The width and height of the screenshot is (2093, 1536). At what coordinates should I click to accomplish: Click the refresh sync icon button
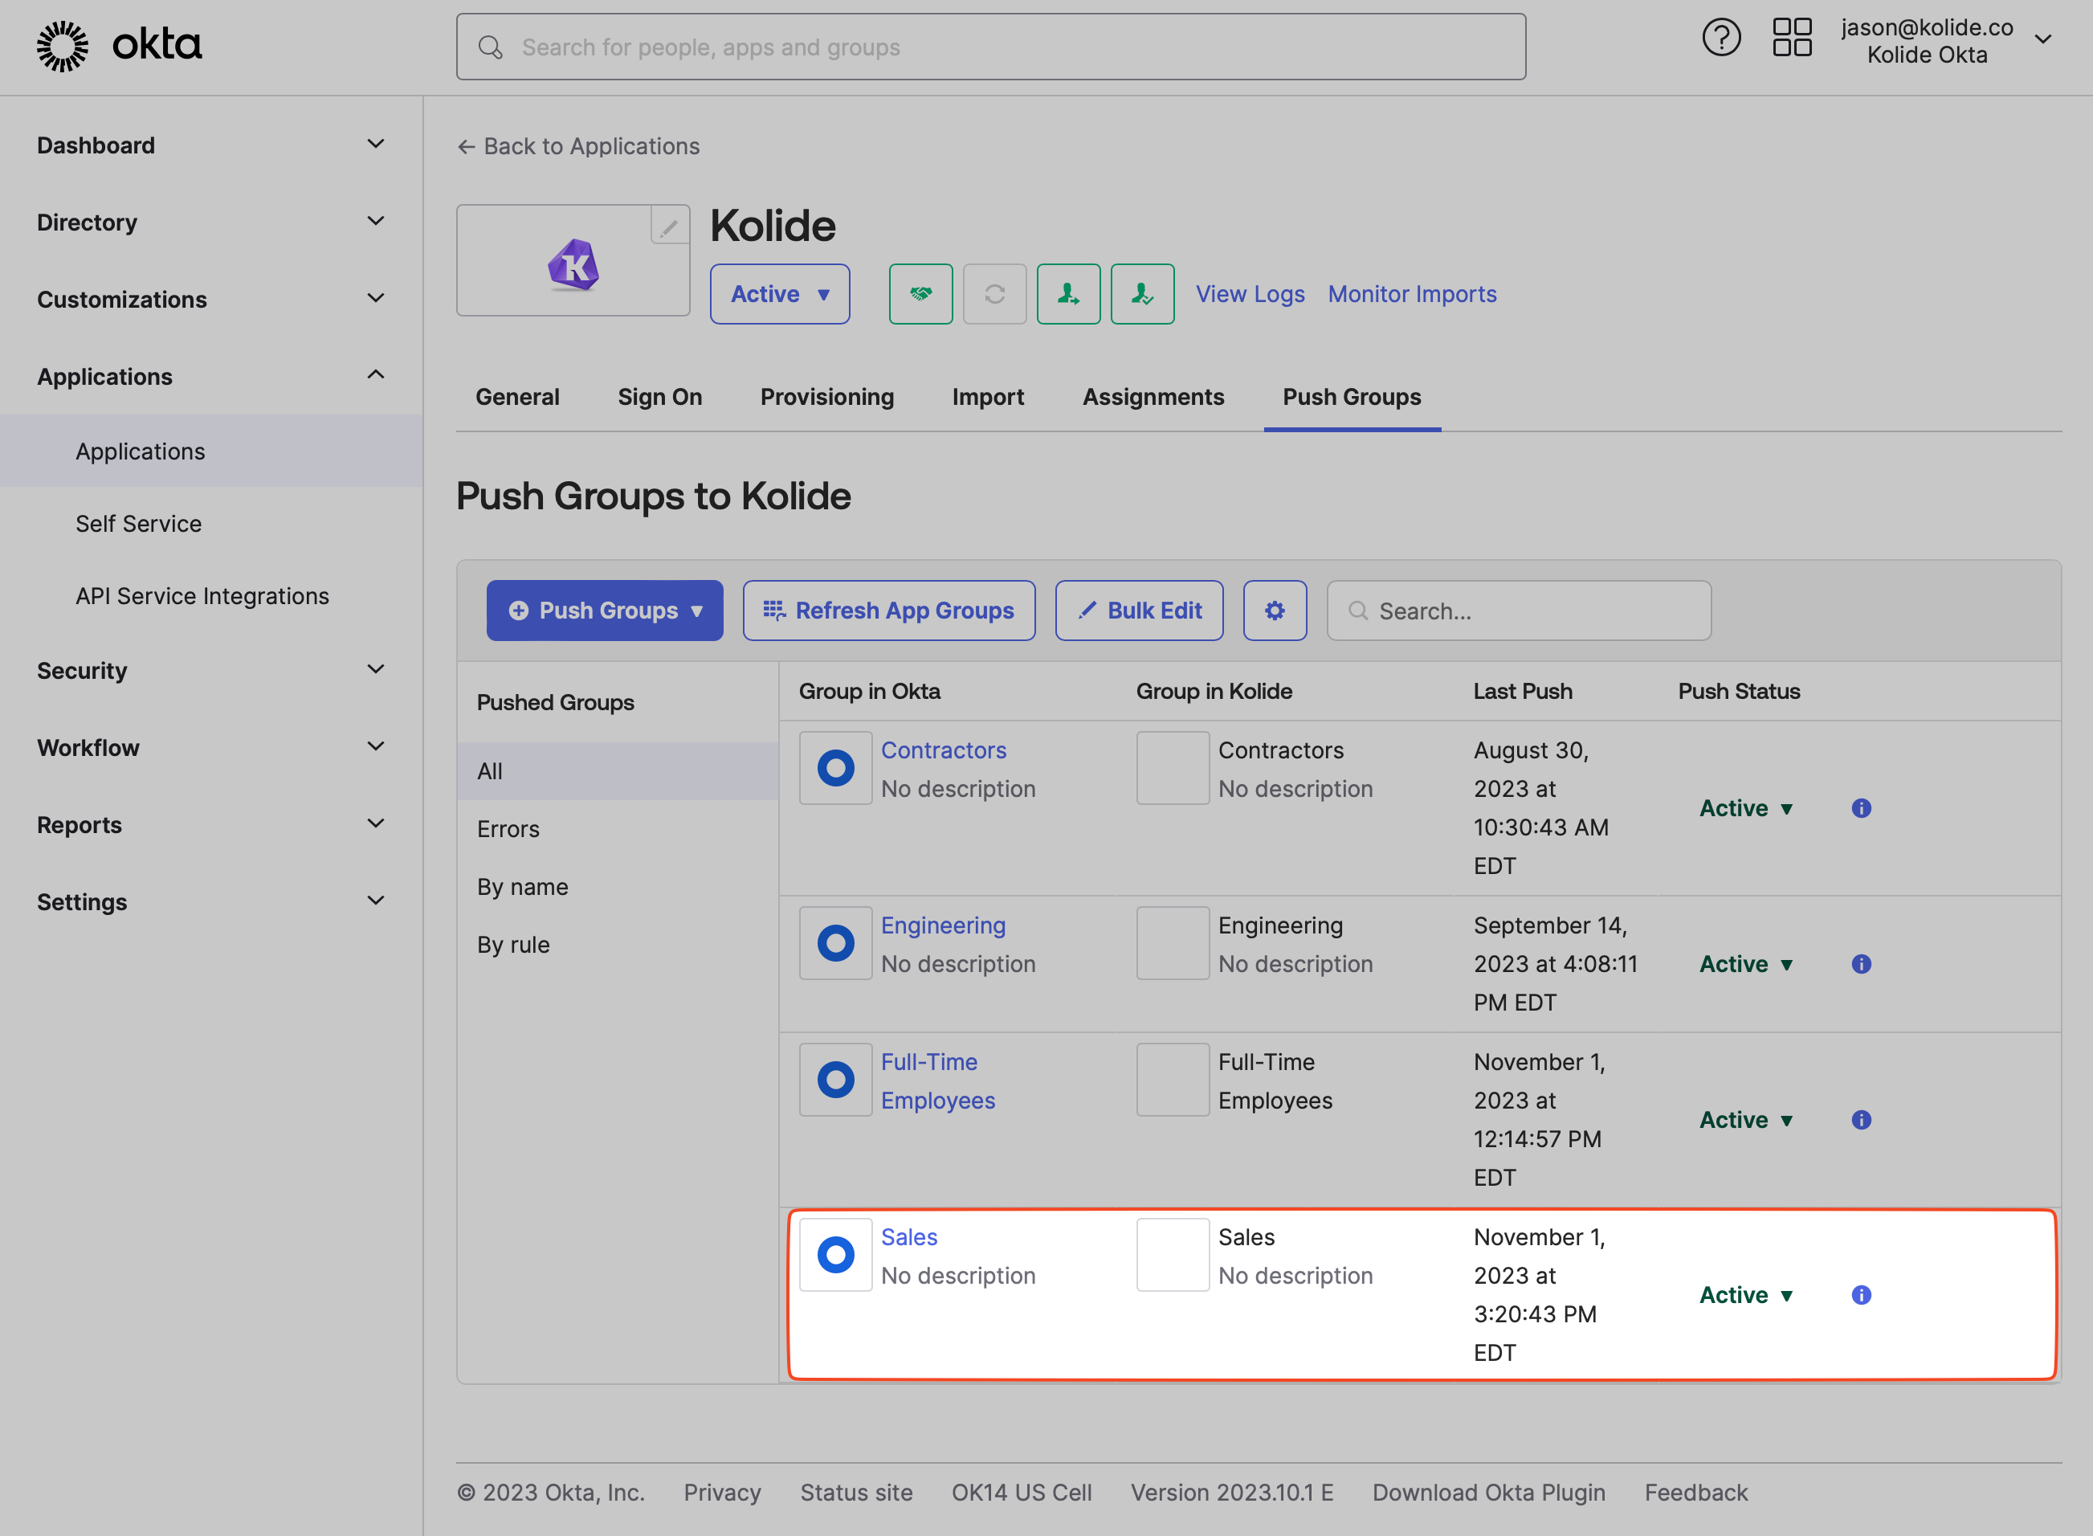(993, 294)
